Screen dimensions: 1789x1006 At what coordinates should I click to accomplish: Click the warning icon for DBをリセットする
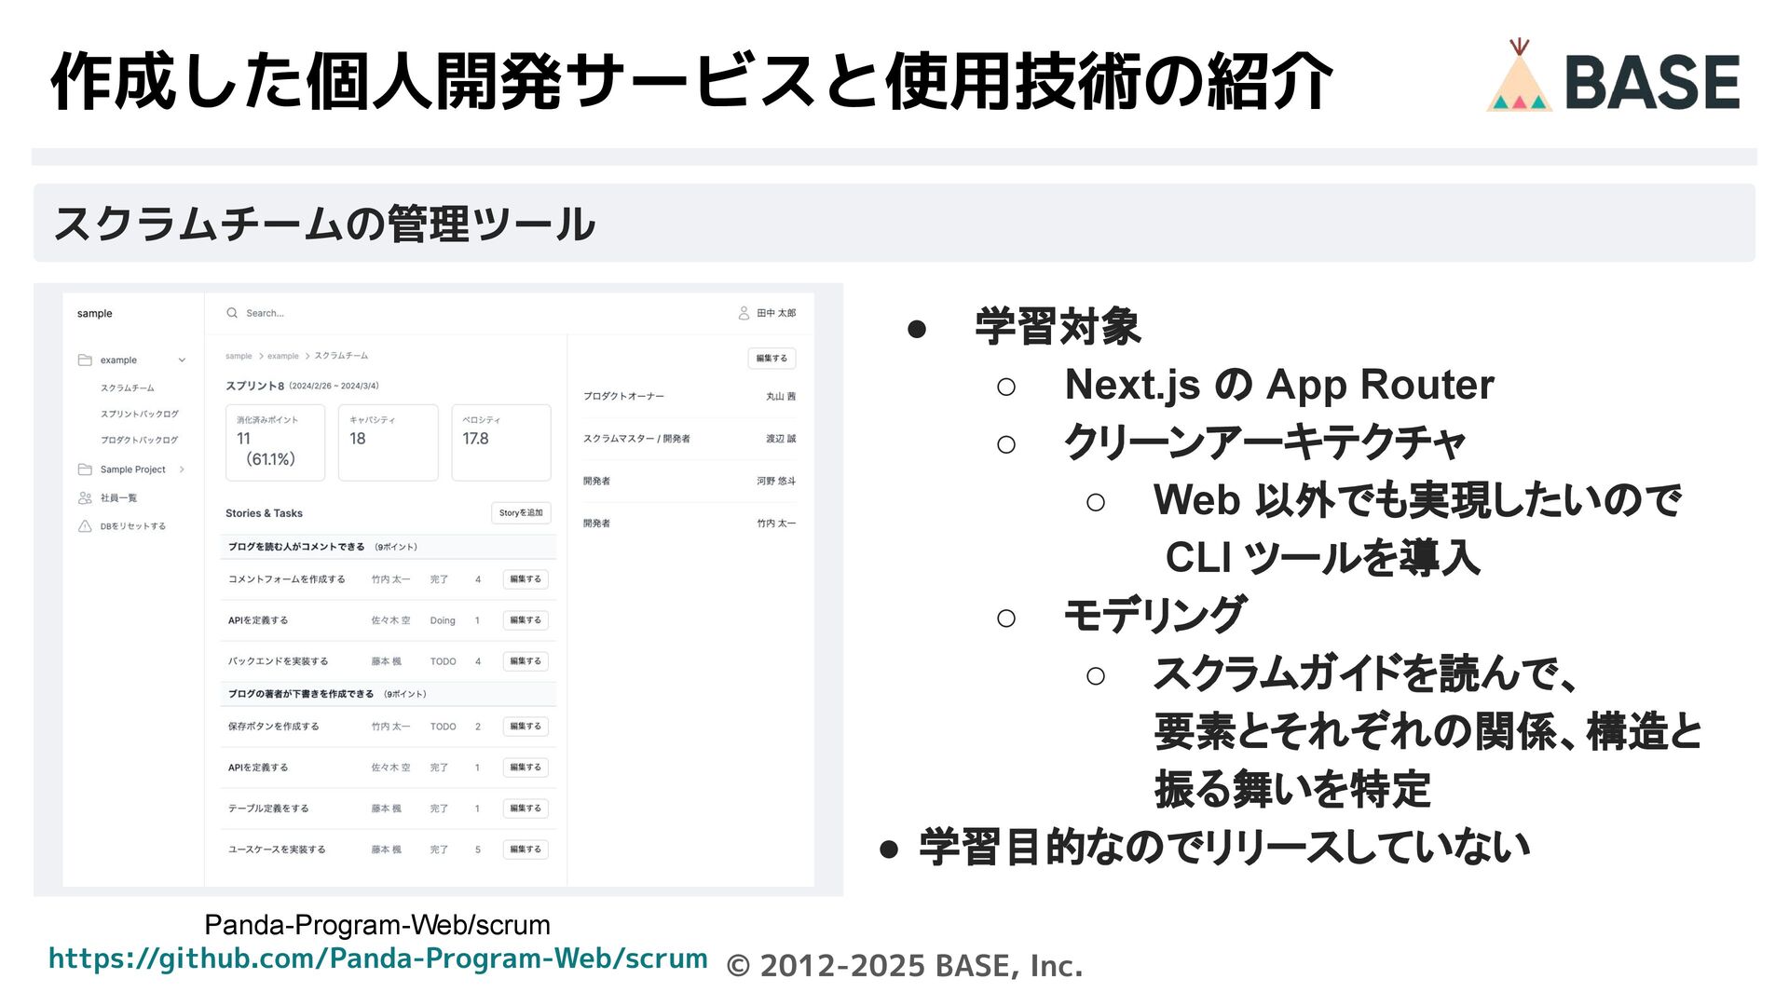[x=85, y=526]
